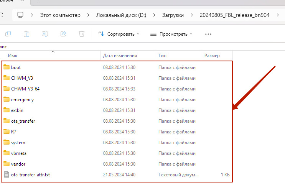Select the R7 folder name
Screen dimensions: 285x189
pos(14,132)
